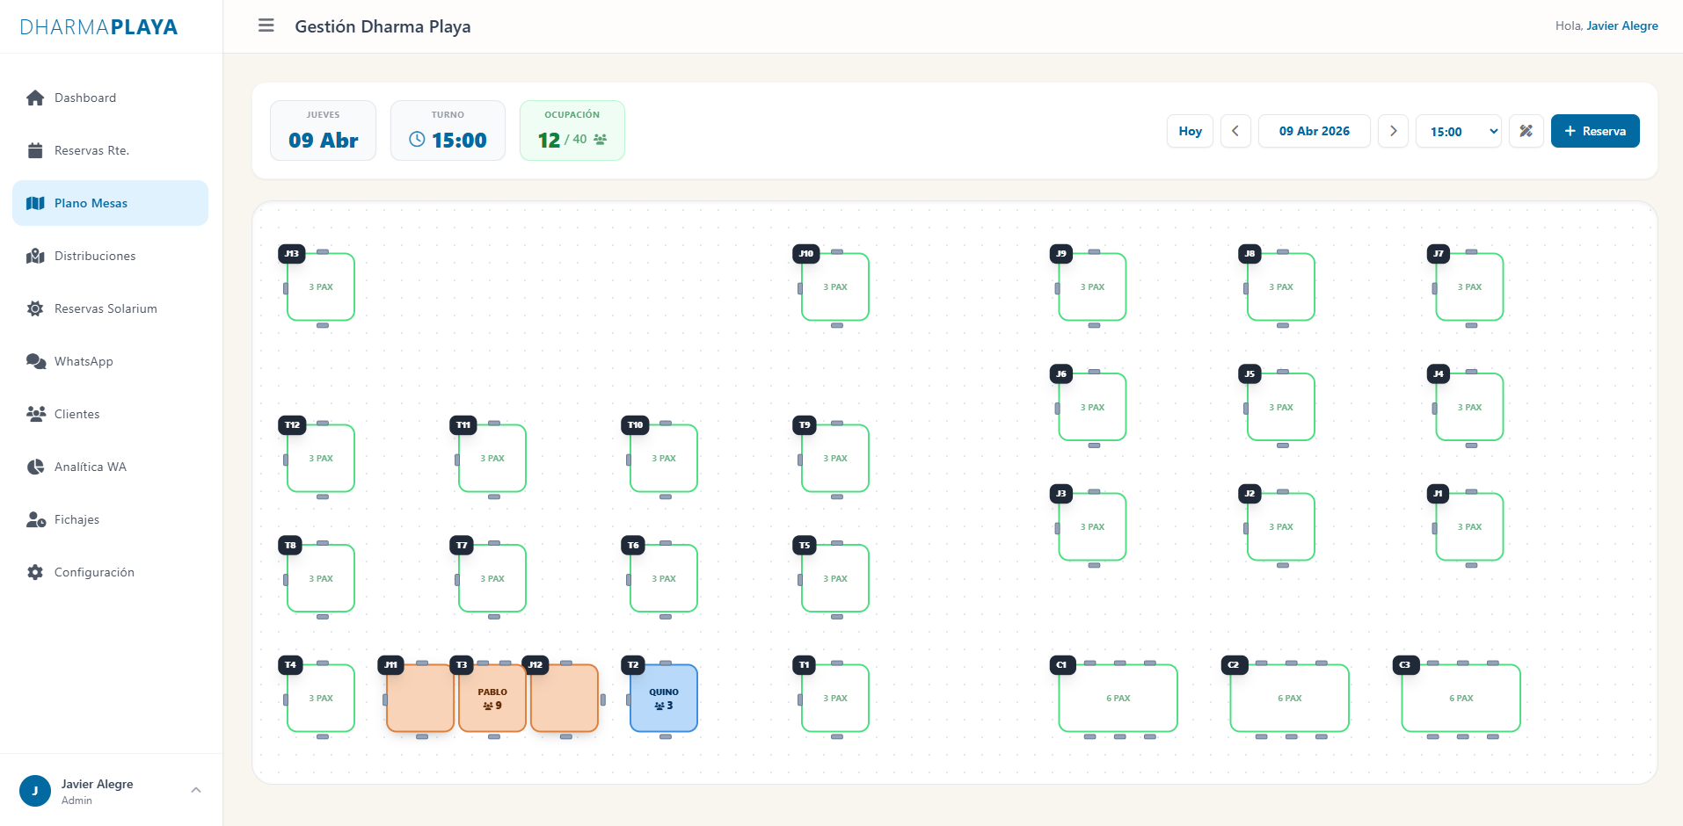Toggle the sidebar hamburger menu

266,25
